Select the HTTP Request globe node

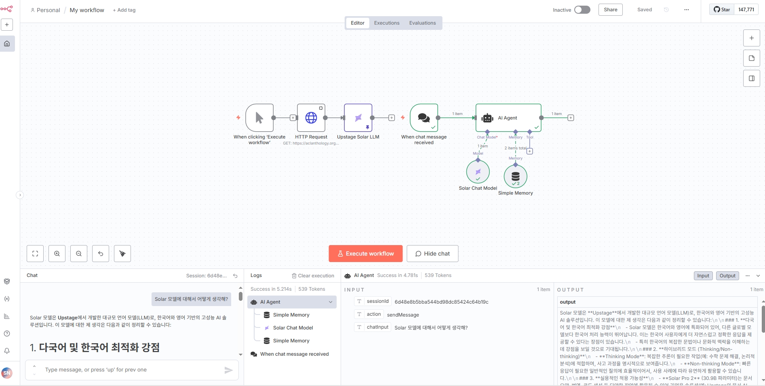tap(311, 118)
